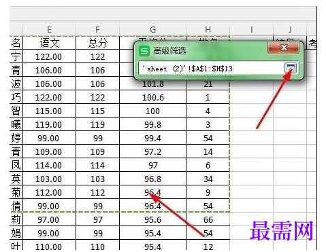This screenshot has width=326, height=252.
Task: Select 96.4 in the 倩 row
Action: click(x=153, y=206)
